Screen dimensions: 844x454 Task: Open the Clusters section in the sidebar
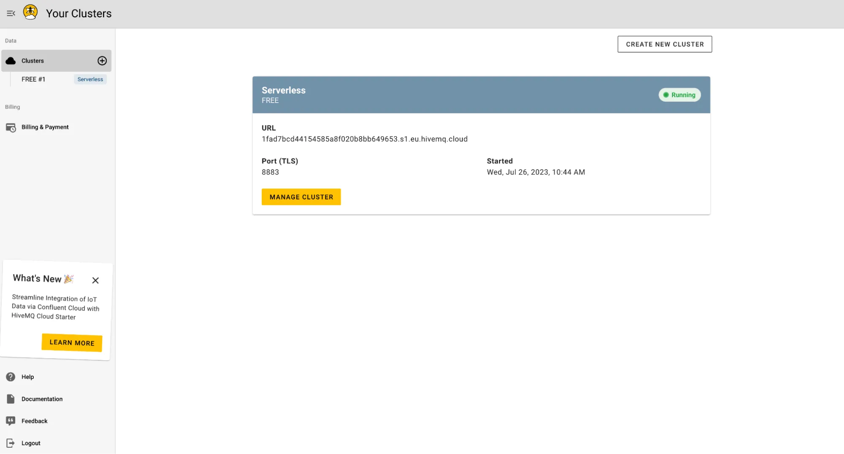56,61
